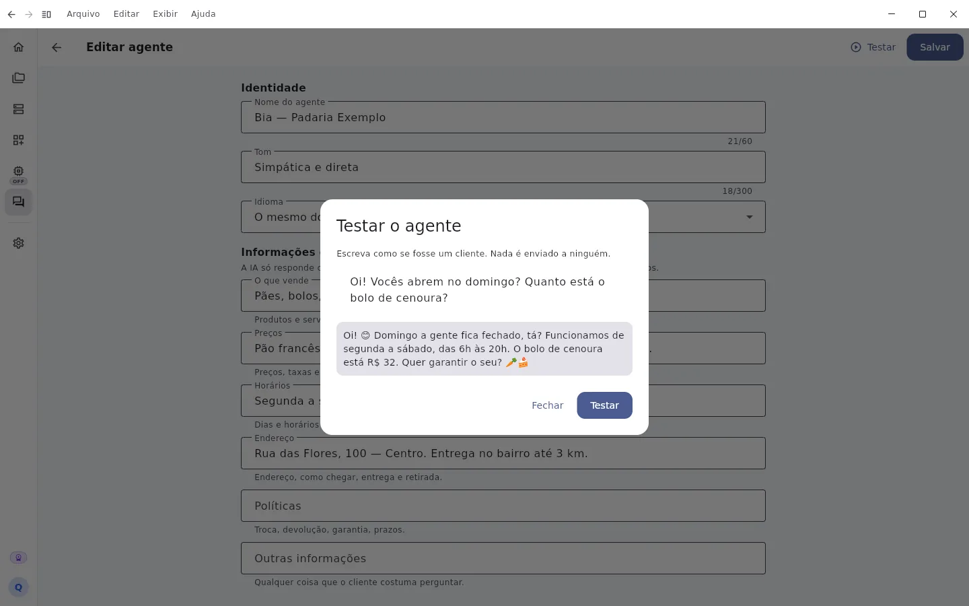This screenshot has width=969, height=606.
Task: Expand the Idioma dropdown arrow
Action: tap(750, 217)
